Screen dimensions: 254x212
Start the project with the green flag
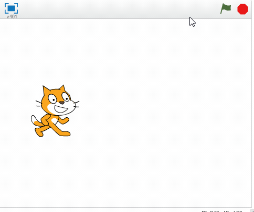pos(226,9)
